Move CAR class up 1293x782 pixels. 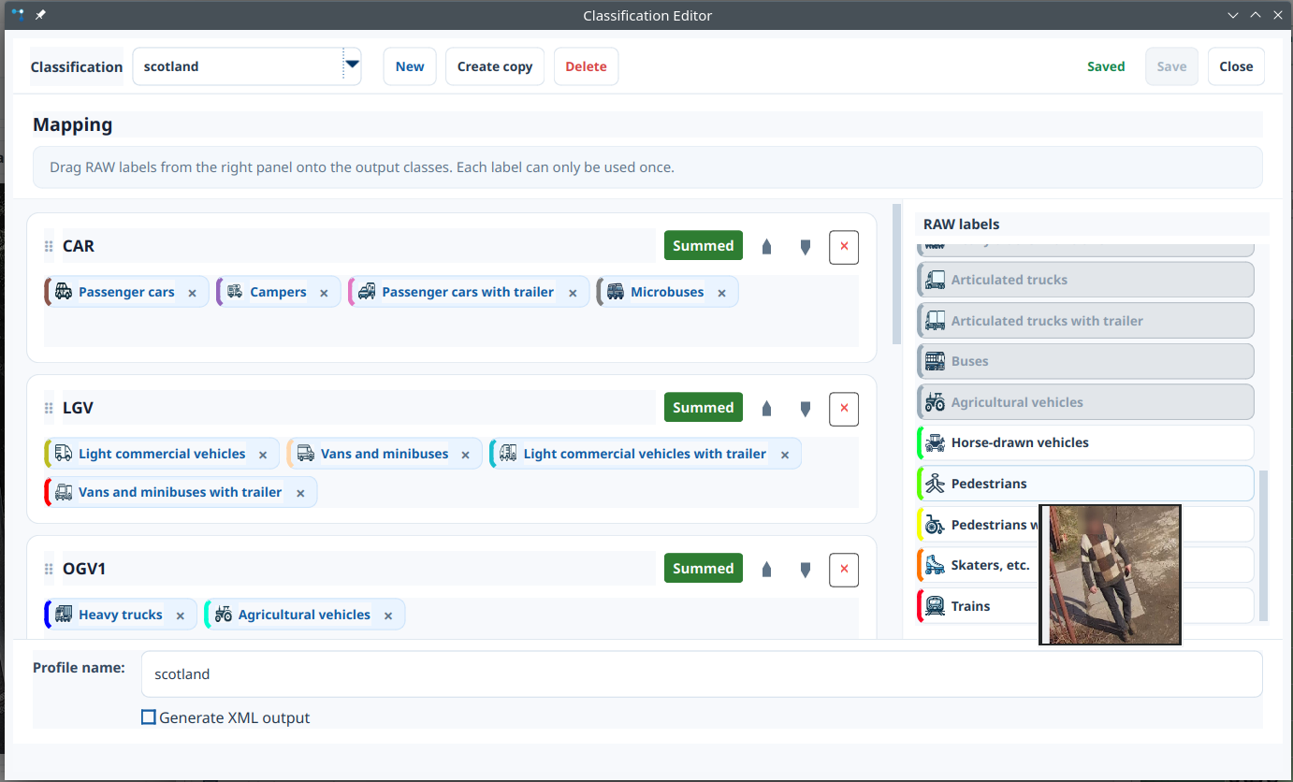pyautogui.click(x=767, y=247)
